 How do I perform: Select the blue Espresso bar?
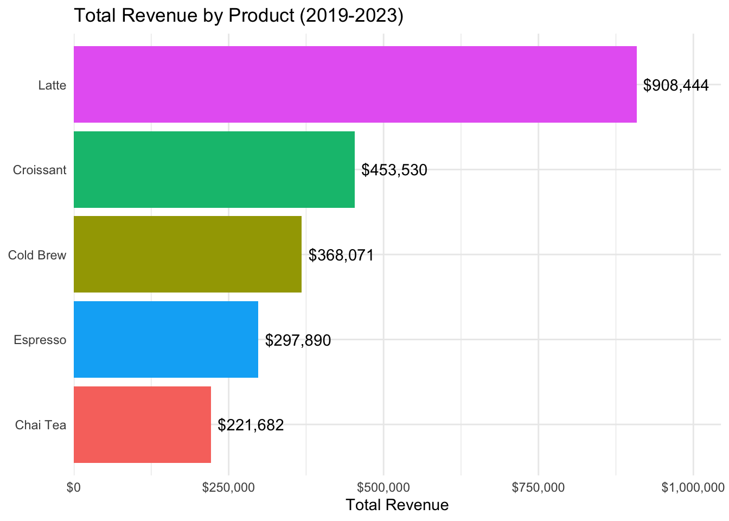pyautogui.click(x=165, y=339)
